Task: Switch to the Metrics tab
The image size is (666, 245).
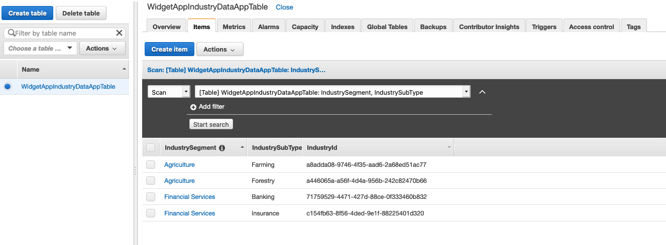Action: tap(234, 27)
